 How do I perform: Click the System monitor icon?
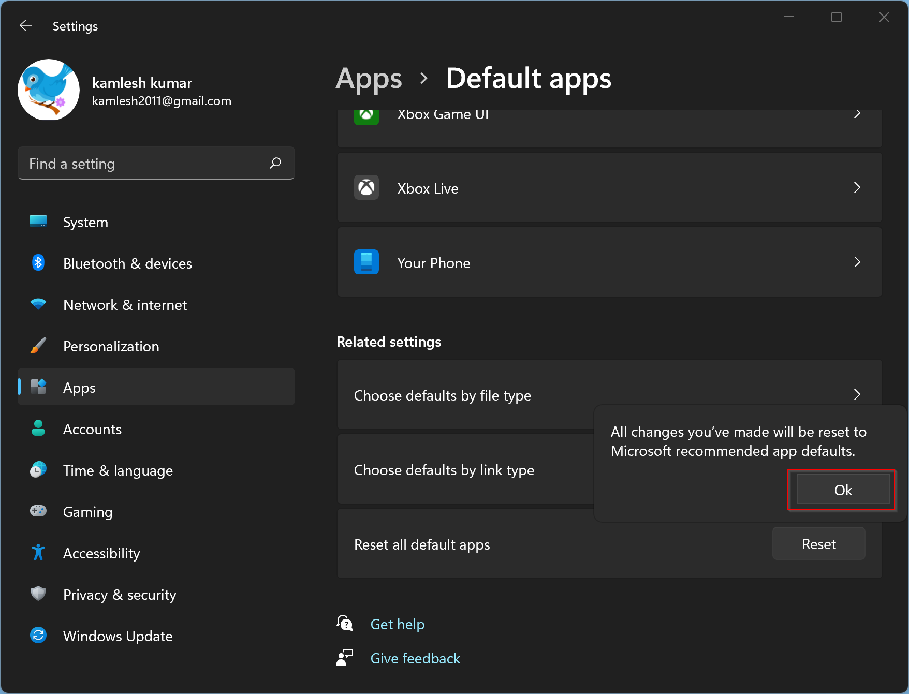(x=38, y=222)
